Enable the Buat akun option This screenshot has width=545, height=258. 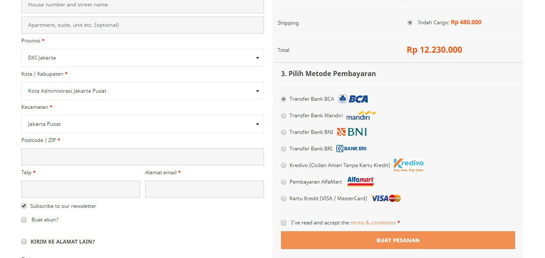pyautogui.click(x=24, y=219)
